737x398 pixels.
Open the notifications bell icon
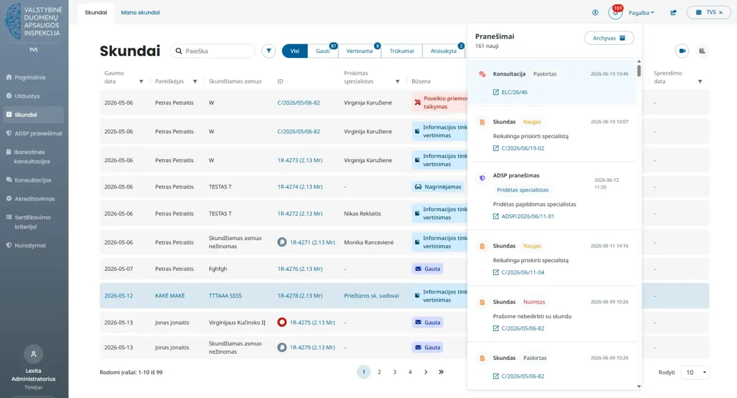[x=615, y=12]
